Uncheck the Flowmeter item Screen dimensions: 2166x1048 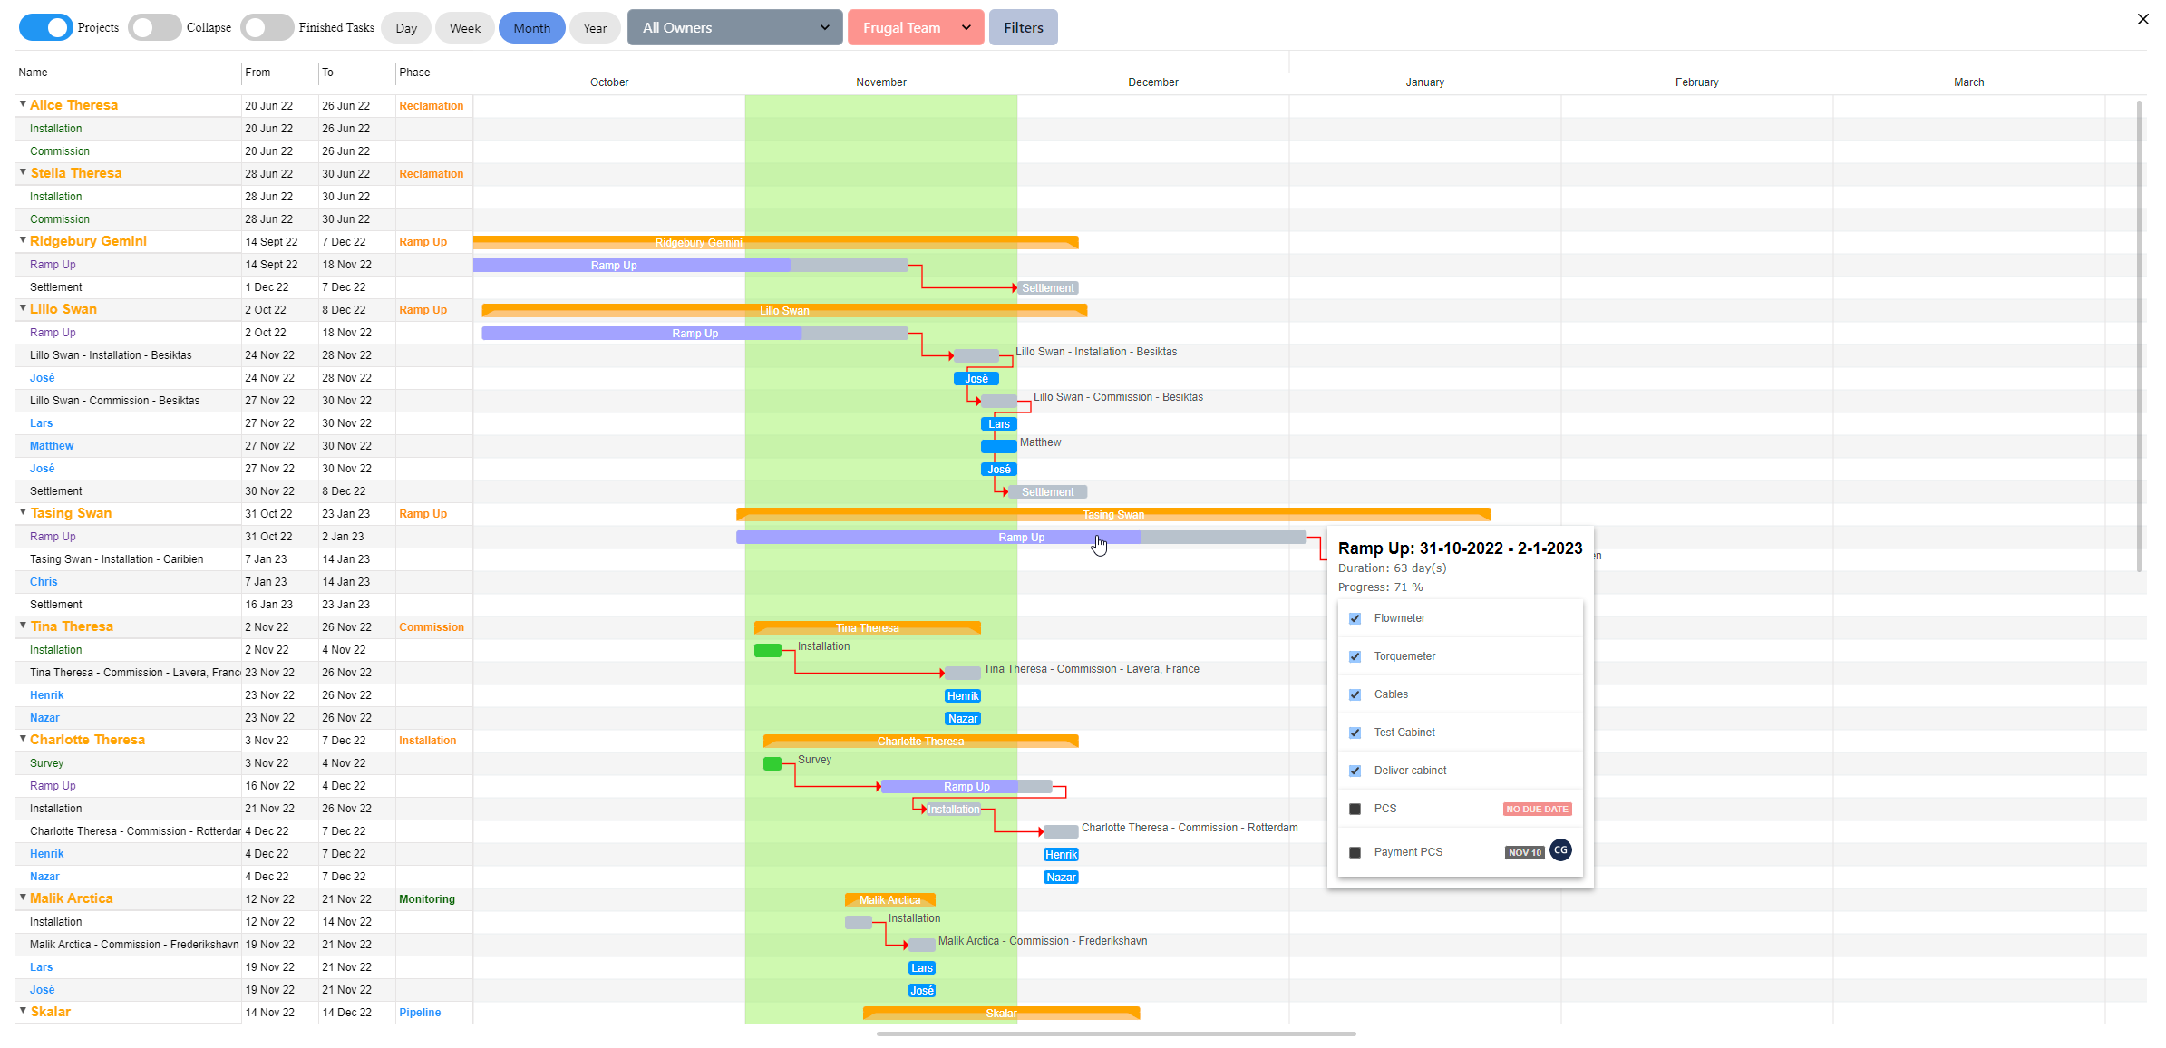point(1355,618)
